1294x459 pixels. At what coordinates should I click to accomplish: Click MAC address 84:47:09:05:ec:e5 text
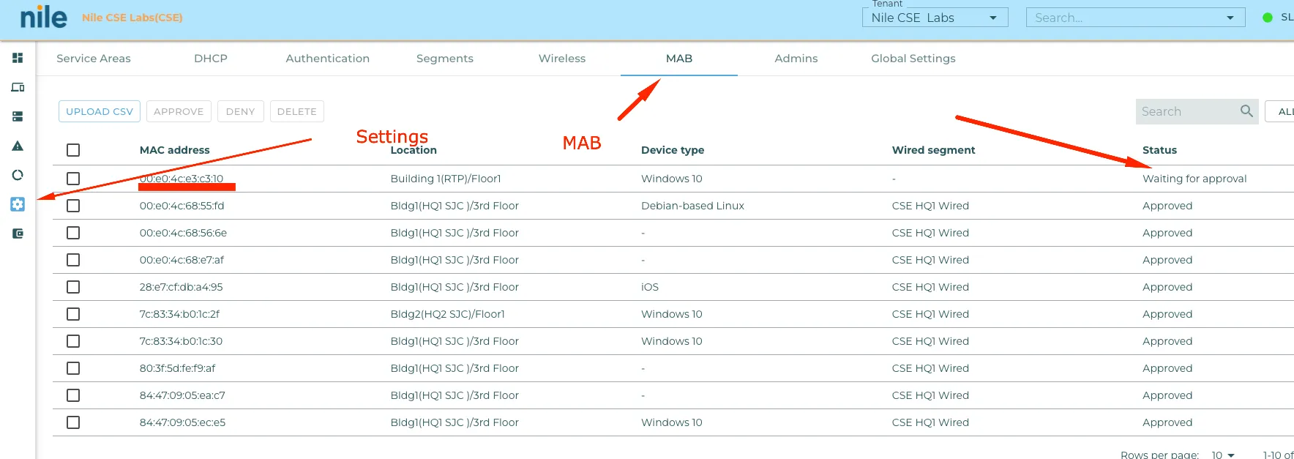[183, 422]
